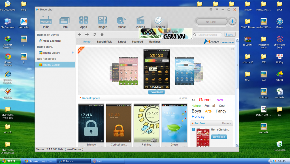The image size is (290, 164).
Task: Open the Rankings tab
Action: point(155,42)
